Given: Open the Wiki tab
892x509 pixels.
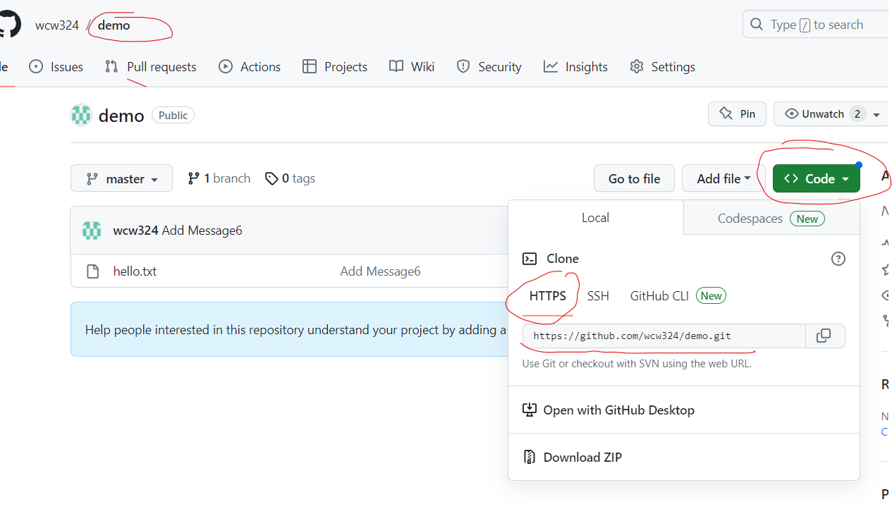Looking at the screenshot, I should click(x=412, y=66).
